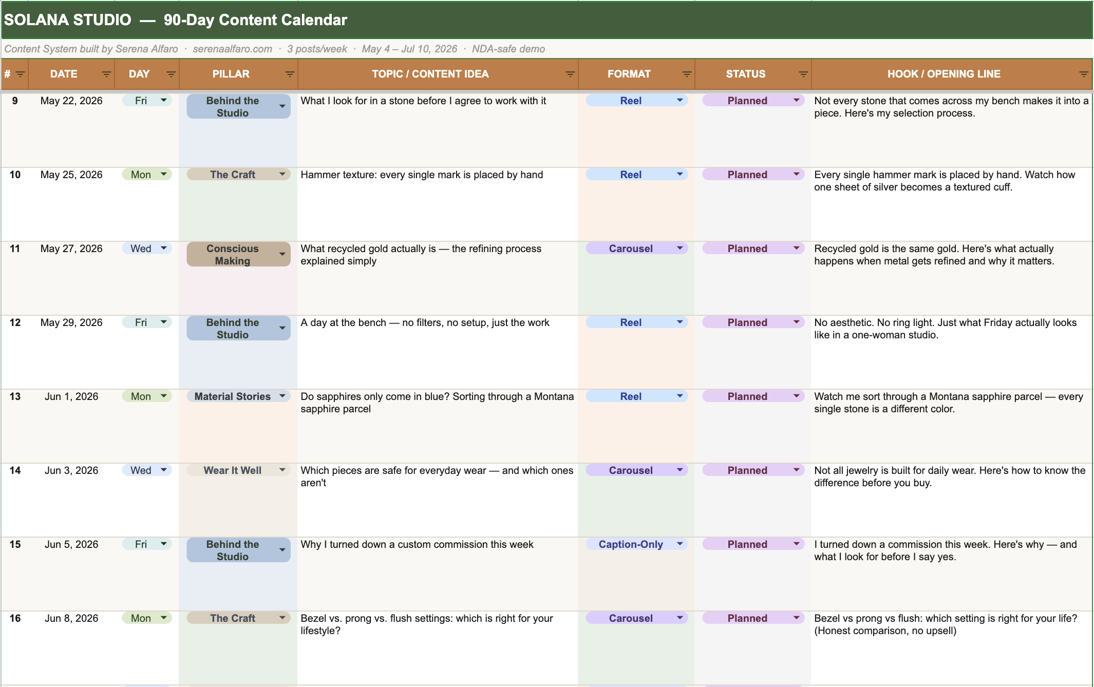Click the filter icon in # column header
1094x687 pixels.
click(20, 74)
